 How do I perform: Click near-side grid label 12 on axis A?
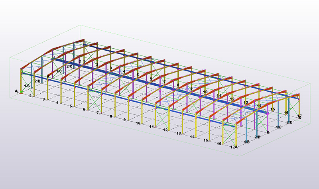[165, 130]
